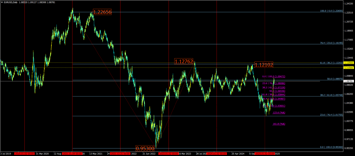Image resolution: width=355 pixels, height=156 pixels.
Task: Select magenta Fibonacci label (1.08086)
Action: [x=274, y=83]
